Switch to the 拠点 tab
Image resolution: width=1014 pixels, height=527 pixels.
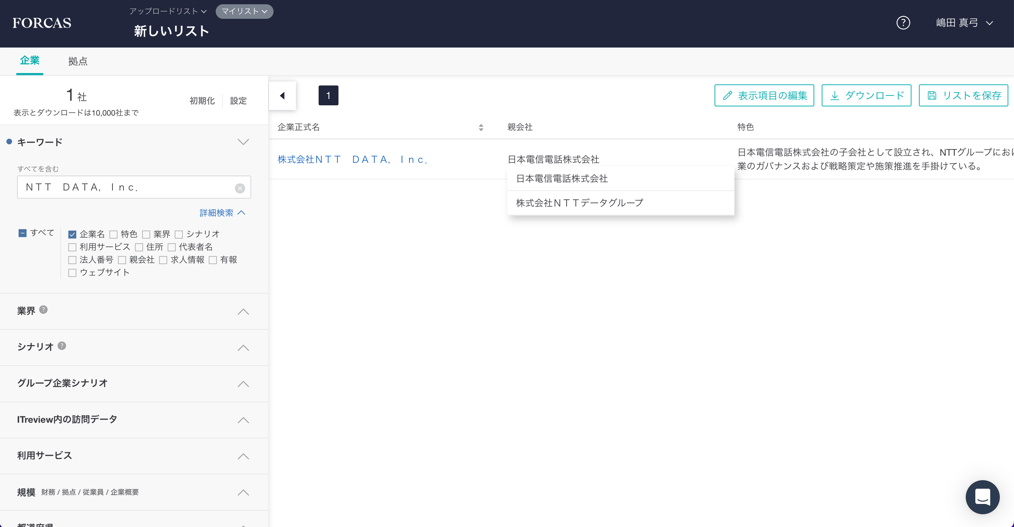pyautogui.click(x=78, y=61)
